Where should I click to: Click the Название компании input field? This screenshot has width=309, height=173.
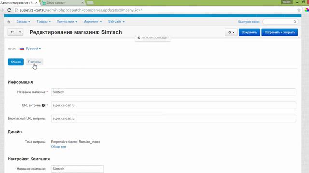(x=77, y=169)
